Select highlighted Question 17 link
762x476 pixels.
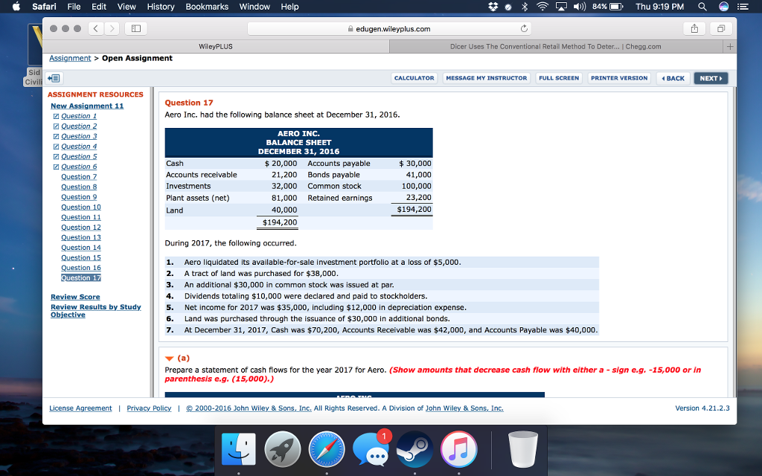tap(81, 278)
